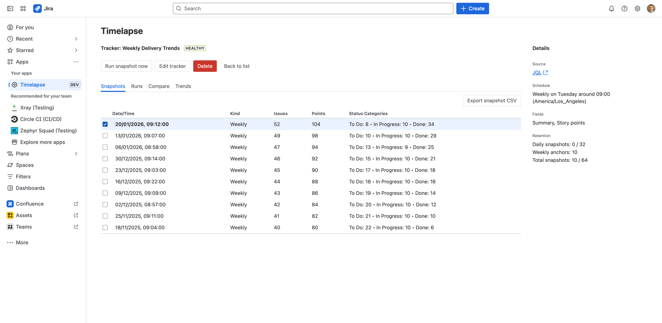Screen dimensions: 662x323
Task: Open your profile avatar menu
Action: pos(651,8)
